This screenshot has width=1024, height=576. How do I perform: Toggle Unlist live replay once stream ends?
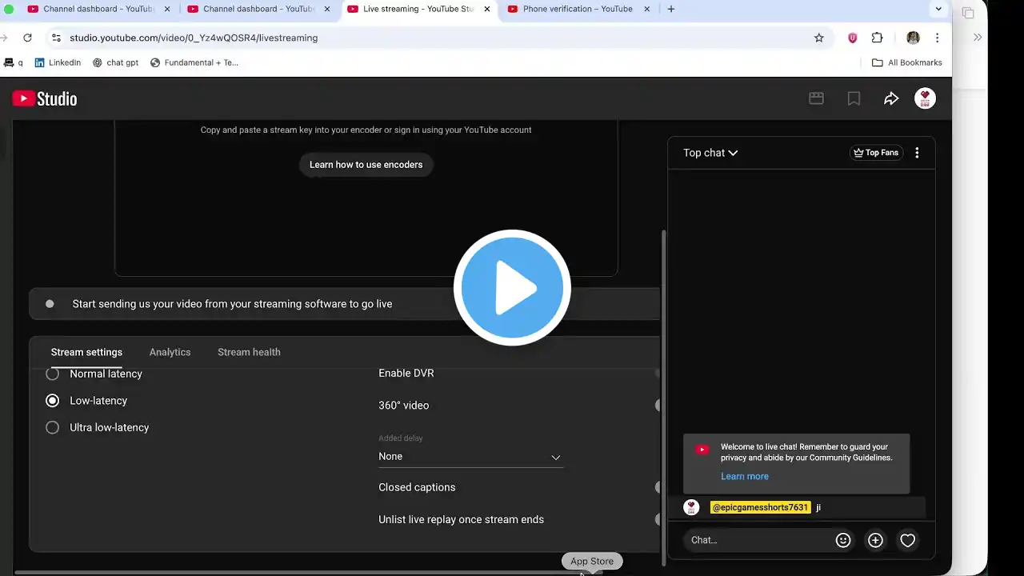tap(658, 519)
